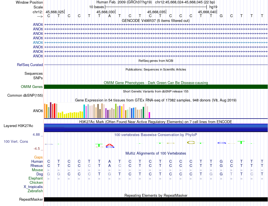268x206 pixels.
Task: Click the Human species label
Action: 37,161
